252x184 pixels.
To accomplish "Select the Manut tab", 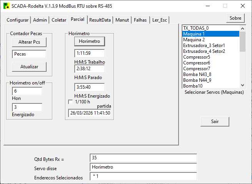I will click(122, 20).
